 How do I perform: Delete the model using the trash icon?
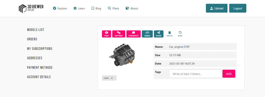170,34
